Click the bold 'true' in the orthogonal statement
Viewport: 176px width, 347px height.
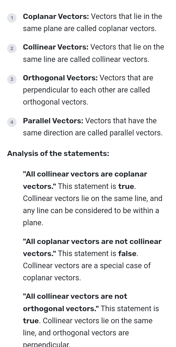click(31, 321)
